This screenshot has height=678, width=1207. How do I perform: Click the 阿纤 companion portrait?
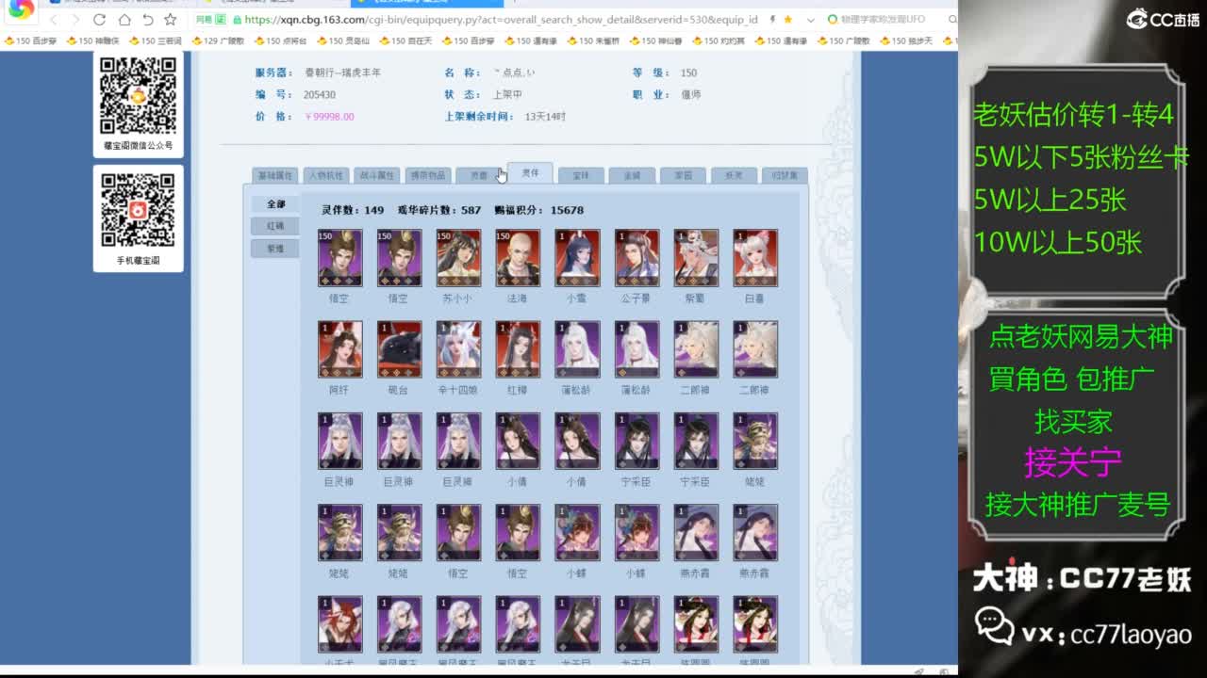tap(339, 349)
